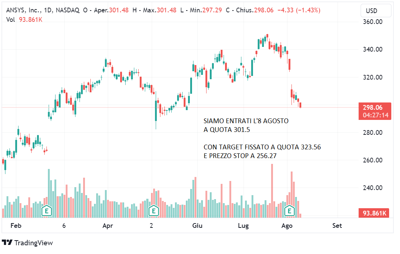Open the TradingView logo link
This screenshot has width=400, height=254.
27,243
